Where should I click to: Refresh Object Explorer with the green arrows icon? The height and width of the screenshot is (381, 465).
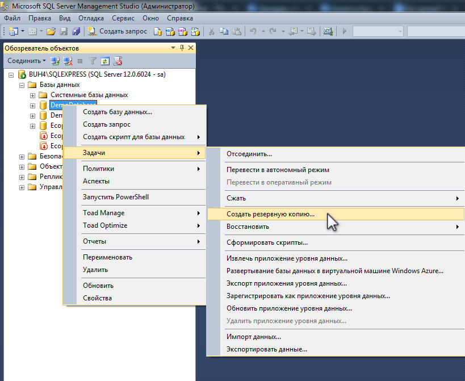[x=105, y=61]
